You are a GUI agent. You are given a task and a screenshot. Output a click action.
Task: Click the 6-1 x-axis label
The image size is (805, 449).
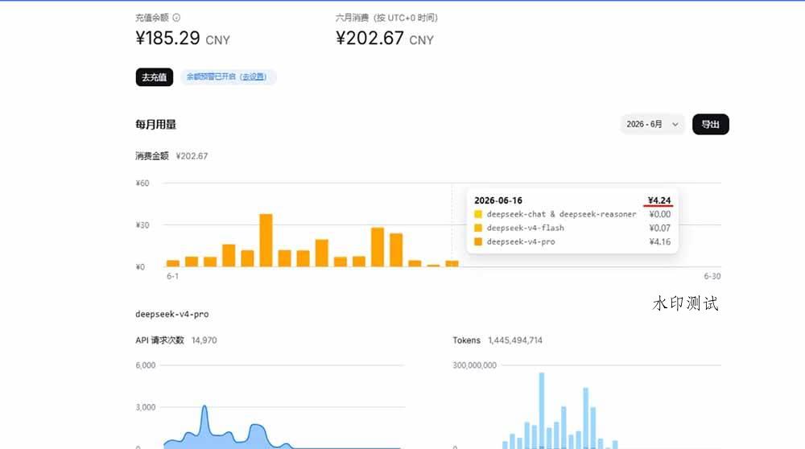click(172, 276)
